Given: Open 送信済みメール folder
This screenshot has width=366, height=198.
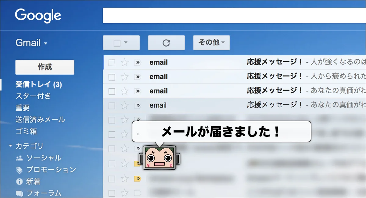Looking at the screenshot, I should (40, 119).
